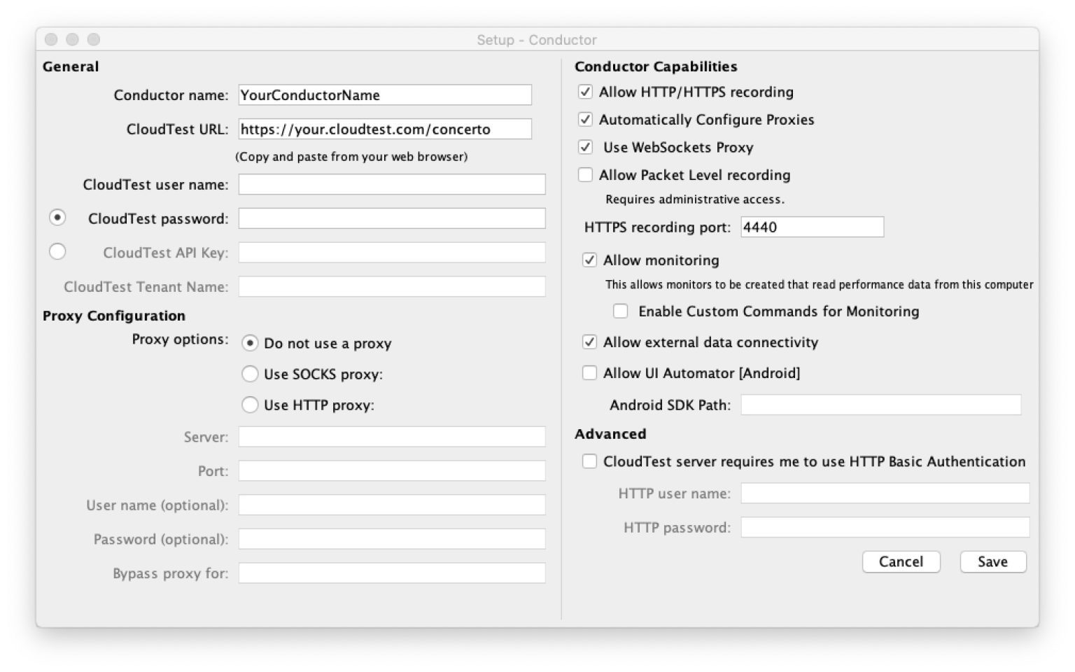
Task: Select Use HTTP proxy
Action: tap(250, 404)
